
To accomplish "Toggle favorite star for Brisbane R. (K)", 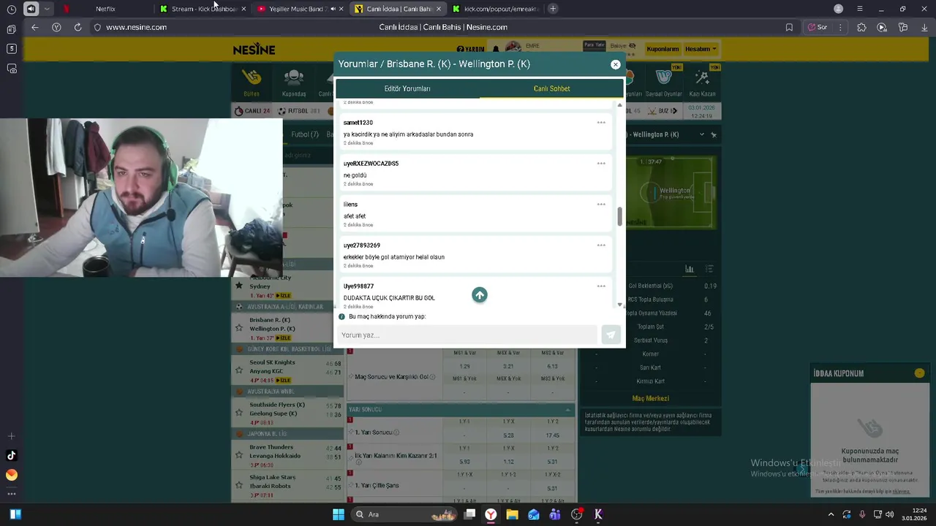I will pyautogui.click(x=238, y=328).
